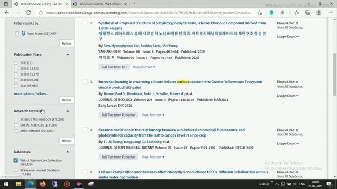Add page to favorites star-plus icon
This screenshot has width=337, height=189.
point(260,13)
